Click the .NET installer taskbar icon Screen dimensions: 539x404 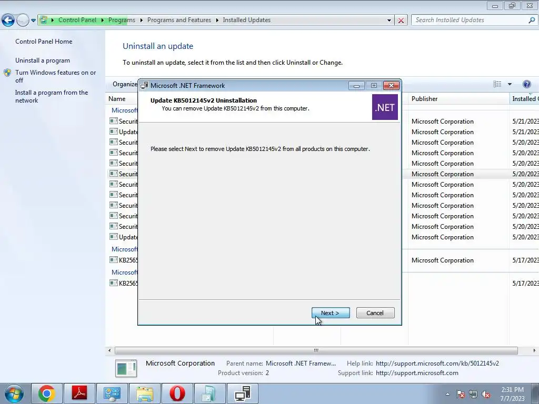pos(242,393)
